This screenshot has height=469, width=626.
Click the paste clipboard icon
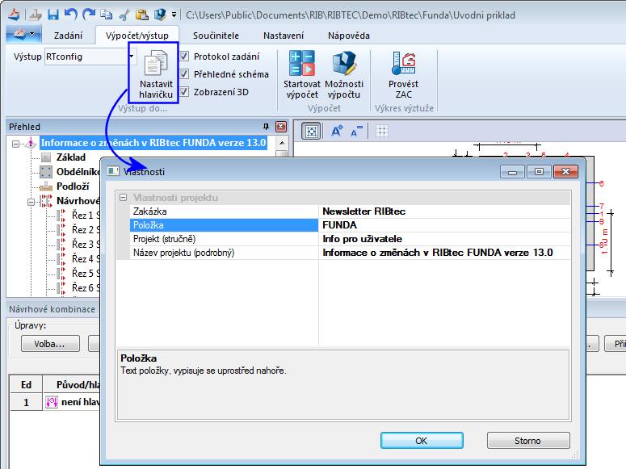[x=142, y=15]
